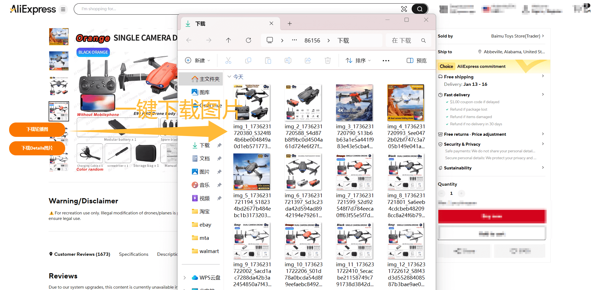Select file img_1_1736231720380 thumbnail
The width and height of the screenshot is (595, 290).
click(x=252, y=103)
